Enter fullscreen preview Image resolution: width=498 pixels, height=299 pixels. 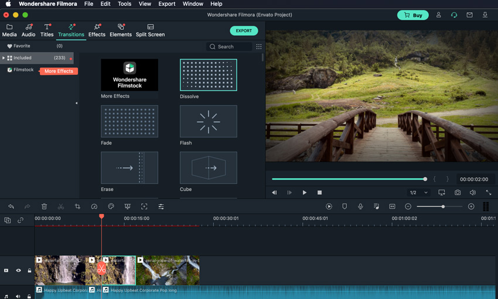coord(489,193)
